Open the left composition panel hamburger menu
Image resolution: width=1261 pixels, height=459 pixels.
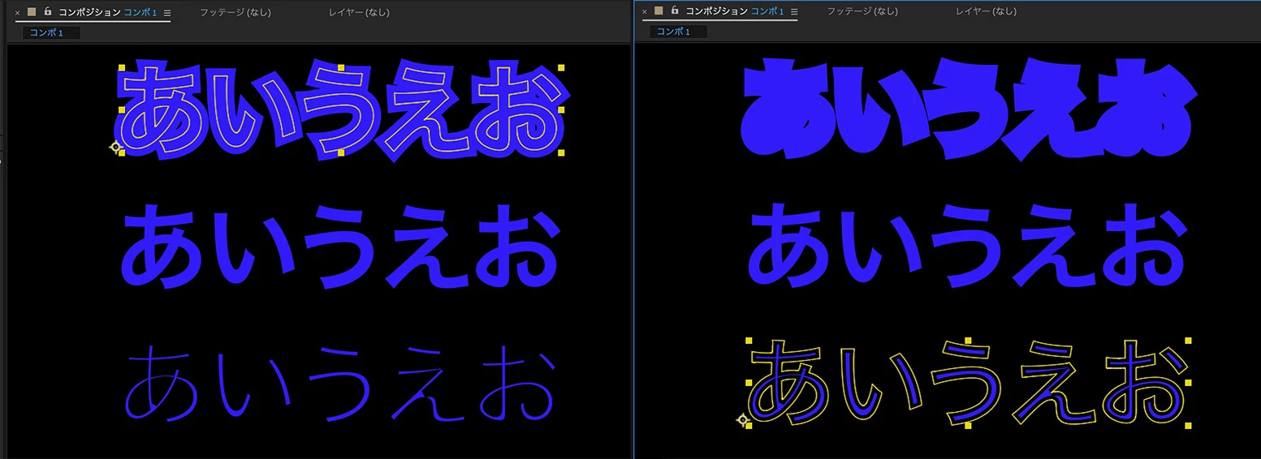[x=166, y=13]
